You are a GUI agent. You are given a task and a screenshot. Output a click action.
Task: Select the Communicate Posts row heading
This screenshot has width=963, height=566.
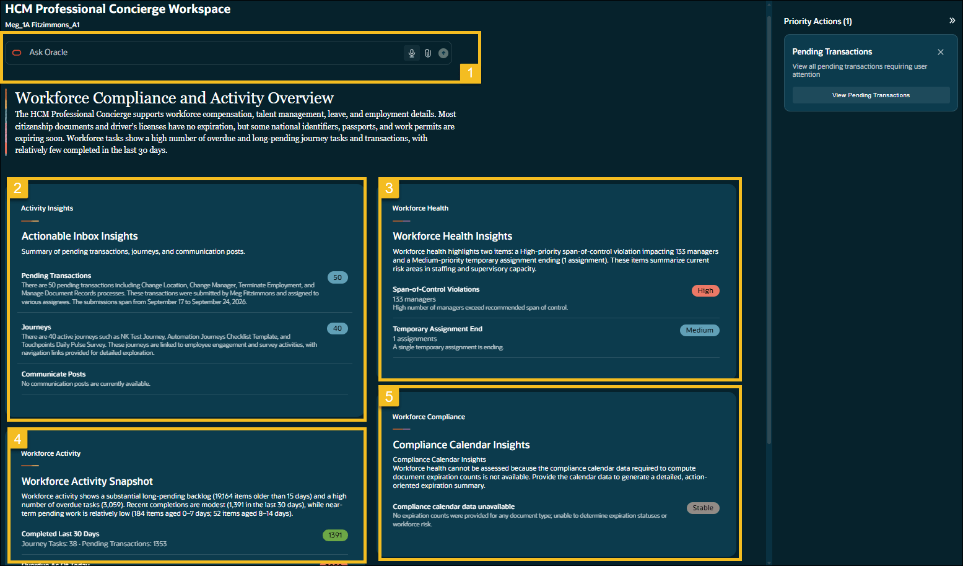tap(53, 374)
